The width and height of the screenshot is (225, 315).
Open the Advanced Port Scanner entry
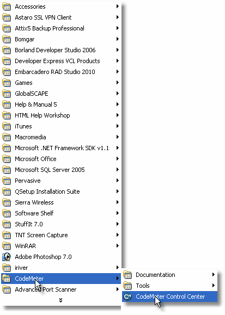61,289
